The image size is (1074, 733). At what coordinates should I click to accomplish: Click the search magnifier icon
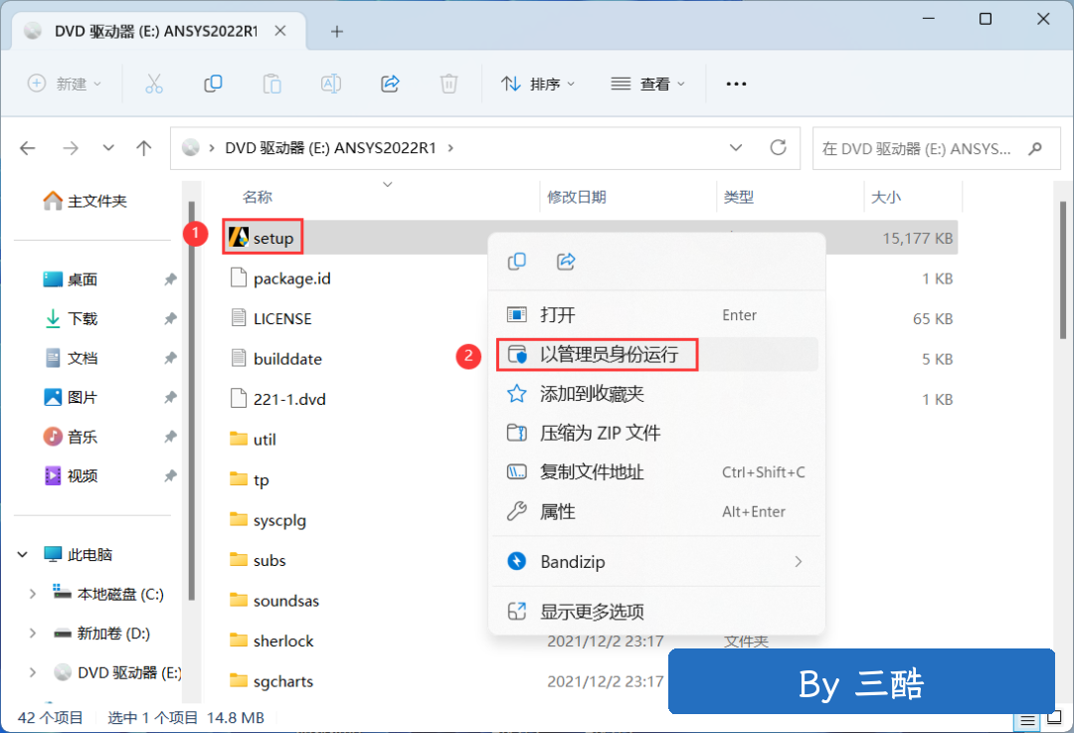tap(1035, 148)
